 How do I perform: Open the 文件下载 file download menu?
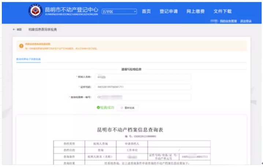tap(223, 12)
